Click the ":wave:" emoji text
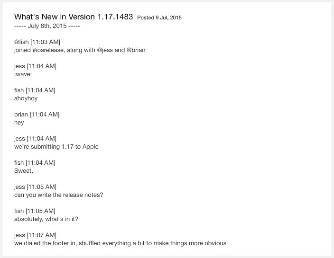This screenshot has width=334, height=258. (23, 74)
